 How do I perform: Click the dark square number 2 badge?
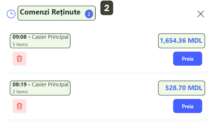pos(107,8)
